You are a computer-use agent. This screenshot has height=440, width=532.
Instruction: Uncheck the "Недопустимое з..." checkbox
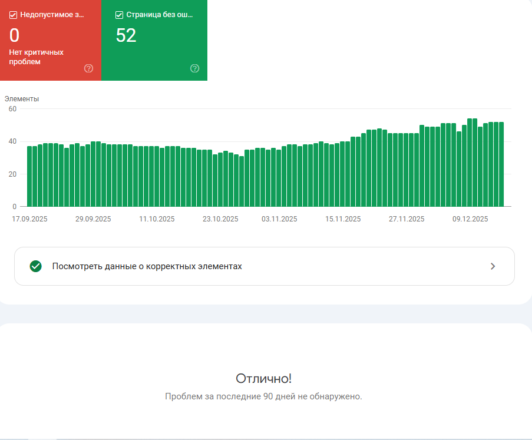tap(13, 15)
